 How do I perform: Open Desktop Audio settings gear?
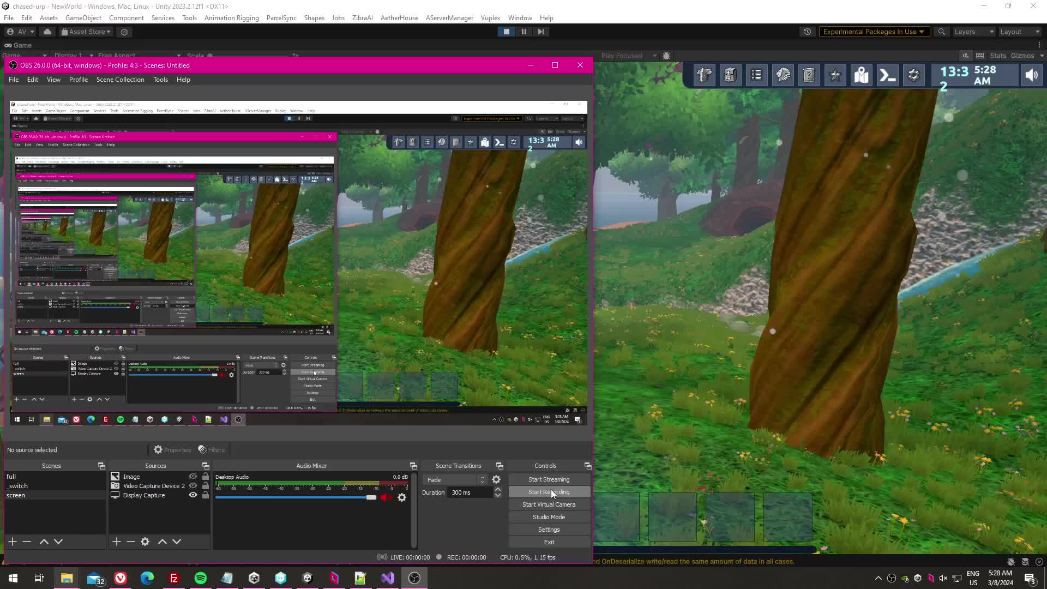[x=402, y=497]
